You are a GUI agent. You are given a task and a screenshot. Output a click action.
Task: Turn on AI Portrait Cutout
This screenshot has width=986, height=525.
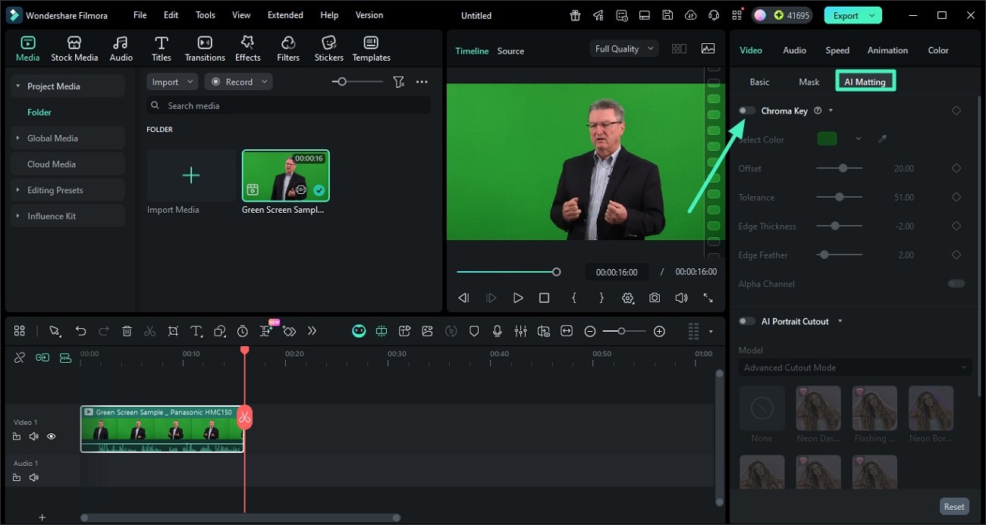[x=746, y=321]
